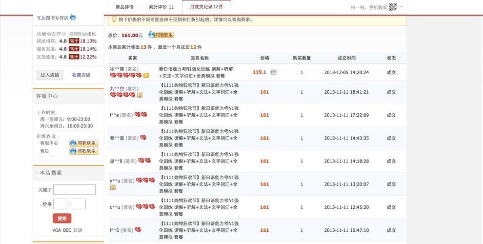Click the maximum 价格 input box
The image size is (483, 244).
79,204
